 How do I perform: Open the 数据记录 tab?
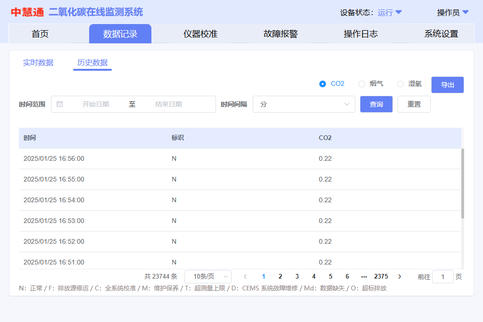point(120,34)
